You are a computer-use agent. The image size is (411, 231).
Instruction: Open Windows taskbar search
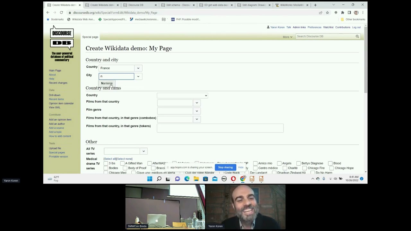(159, 179)
